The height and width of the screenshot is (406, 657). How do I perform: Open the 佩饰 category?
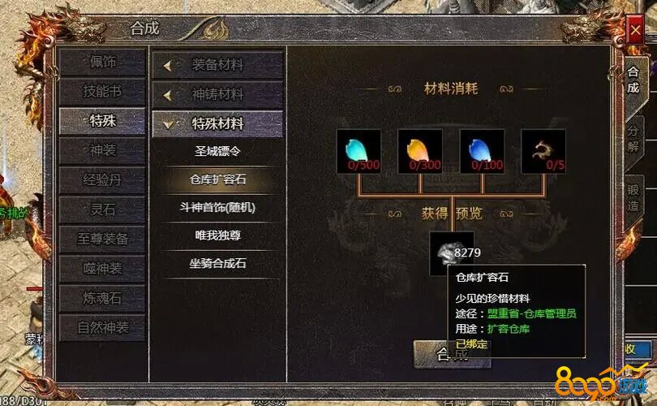coord(103,62)
